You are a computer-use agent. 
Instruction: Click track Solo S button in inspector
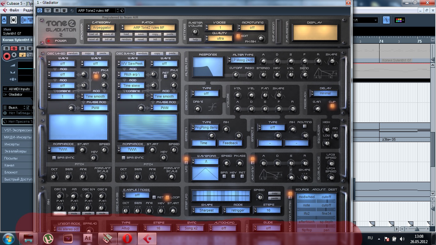coord(14,48)
